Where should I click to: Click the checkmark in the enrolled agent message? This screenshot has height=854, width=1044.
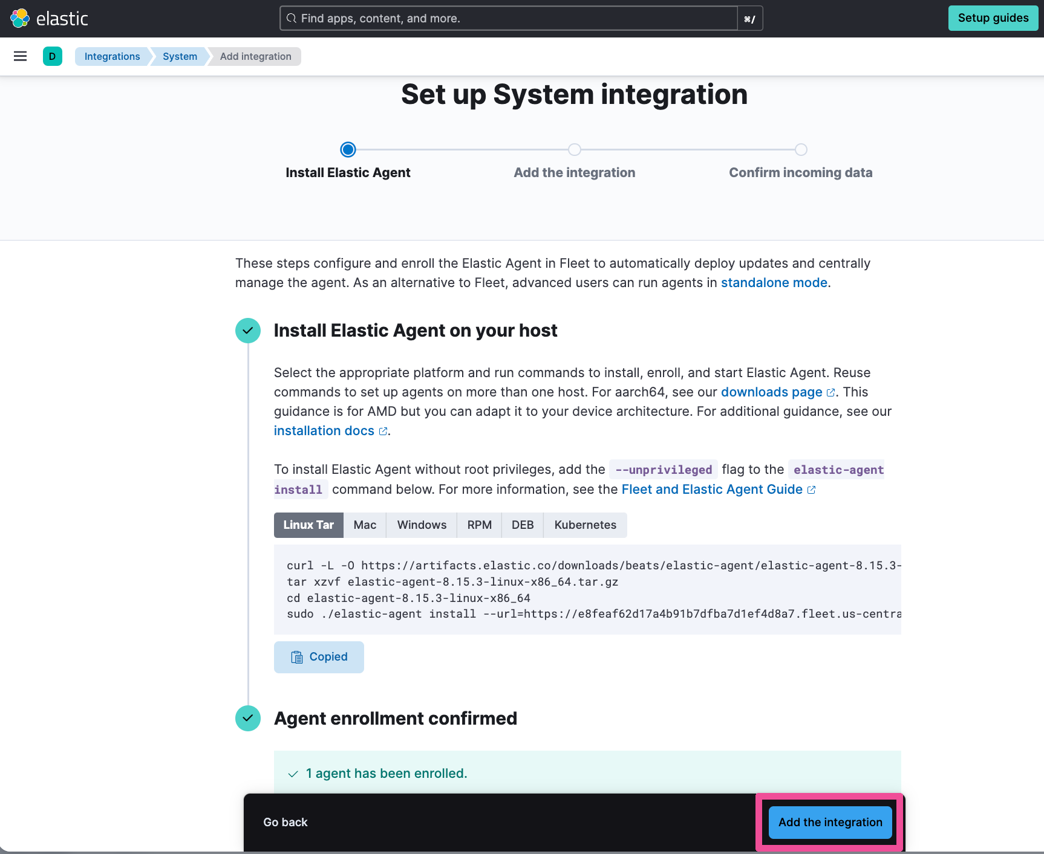pos(293,774)
